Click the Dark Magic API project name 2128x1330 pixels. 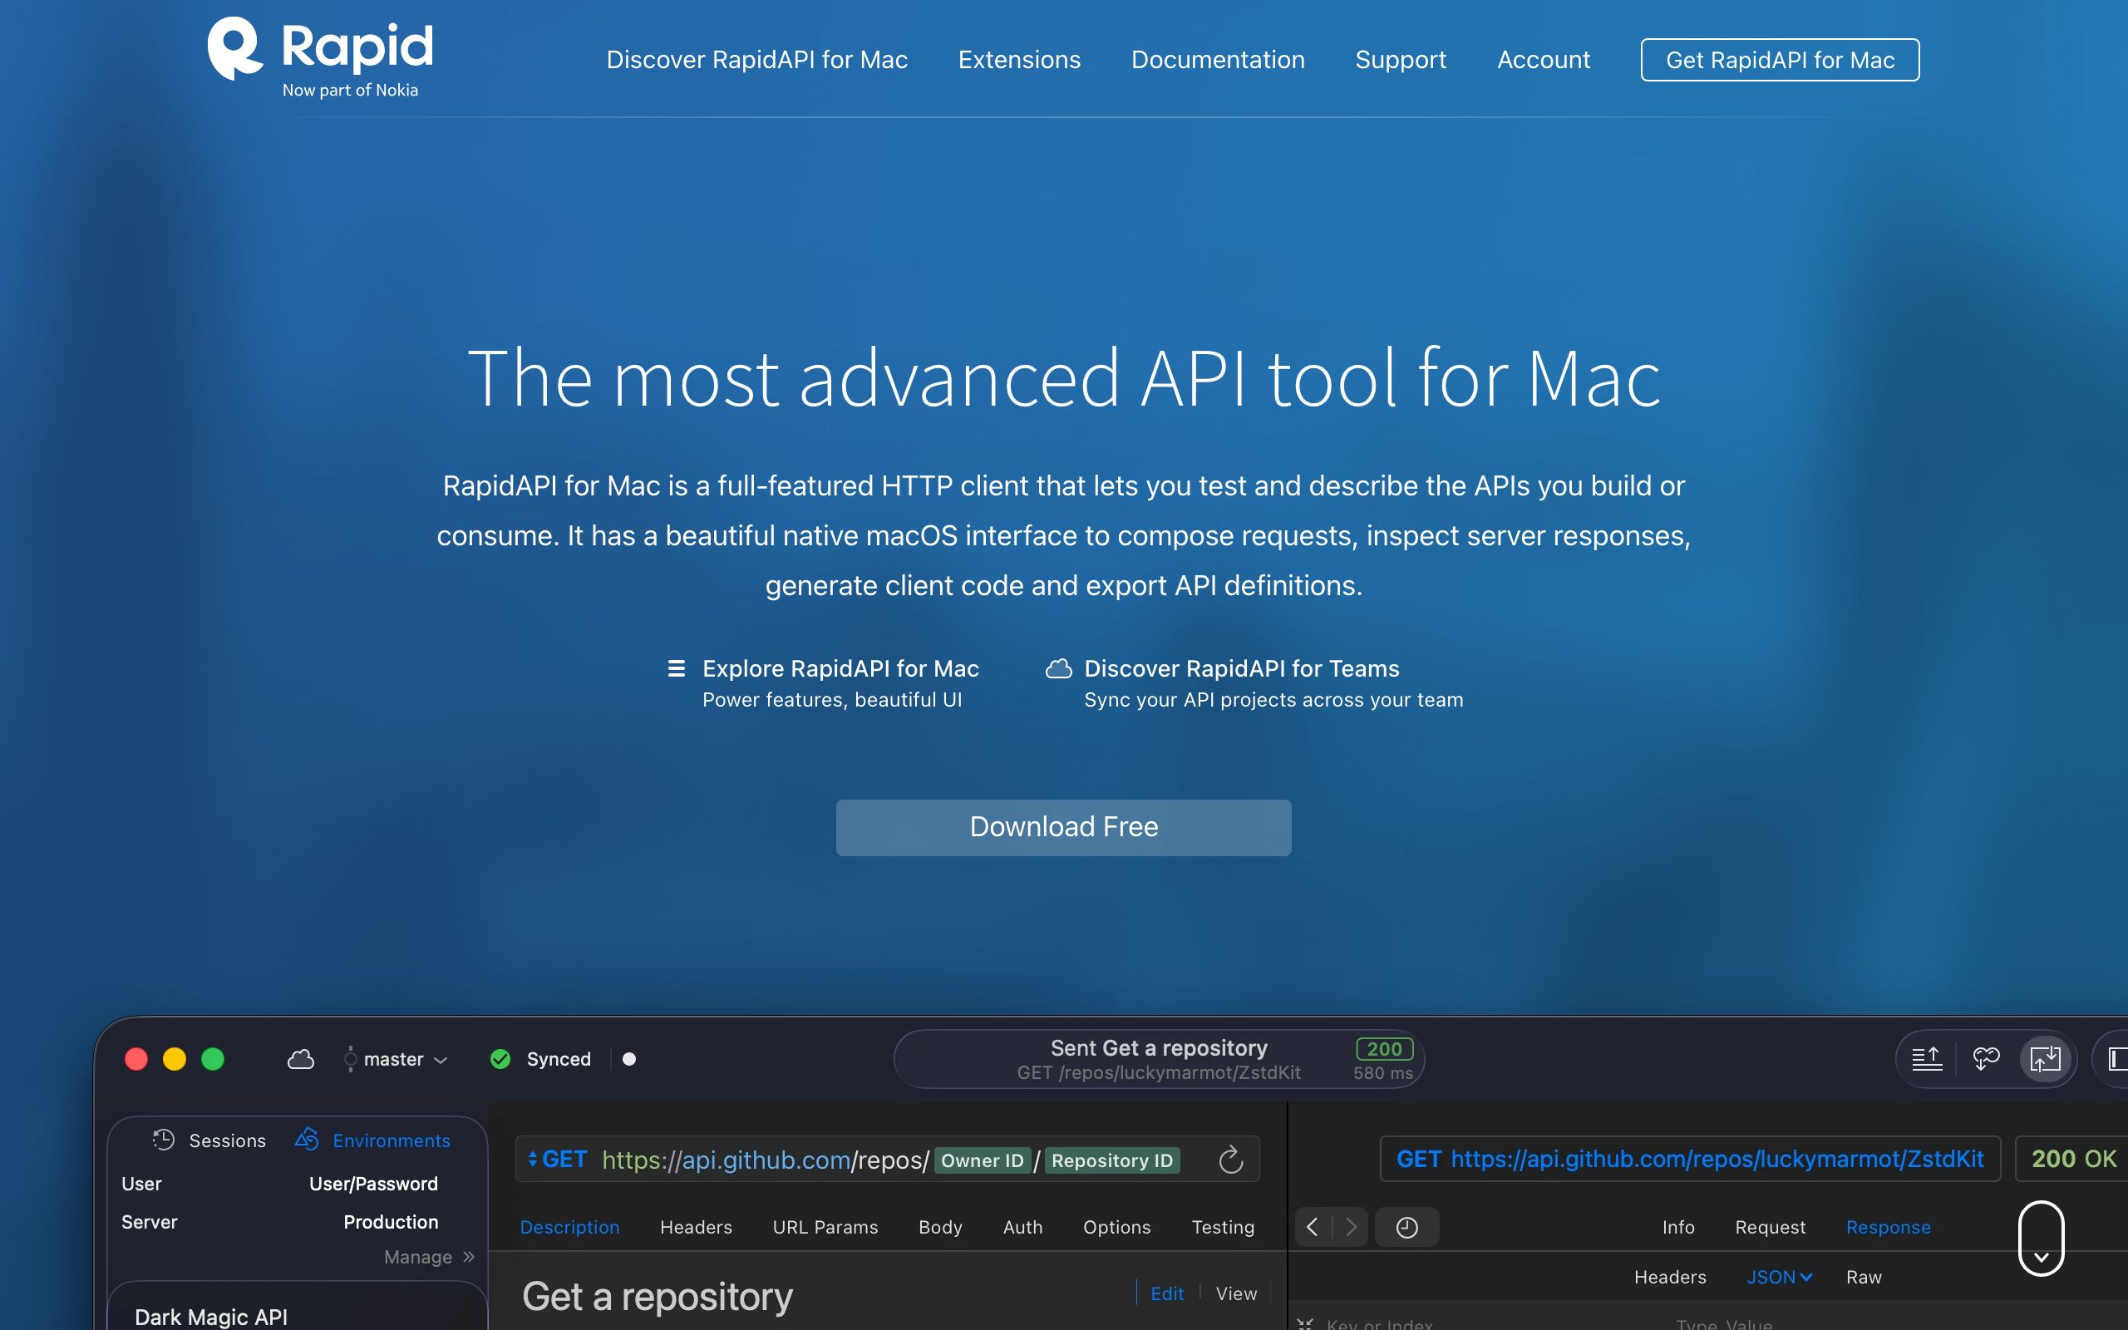(x=211, y=1316)
